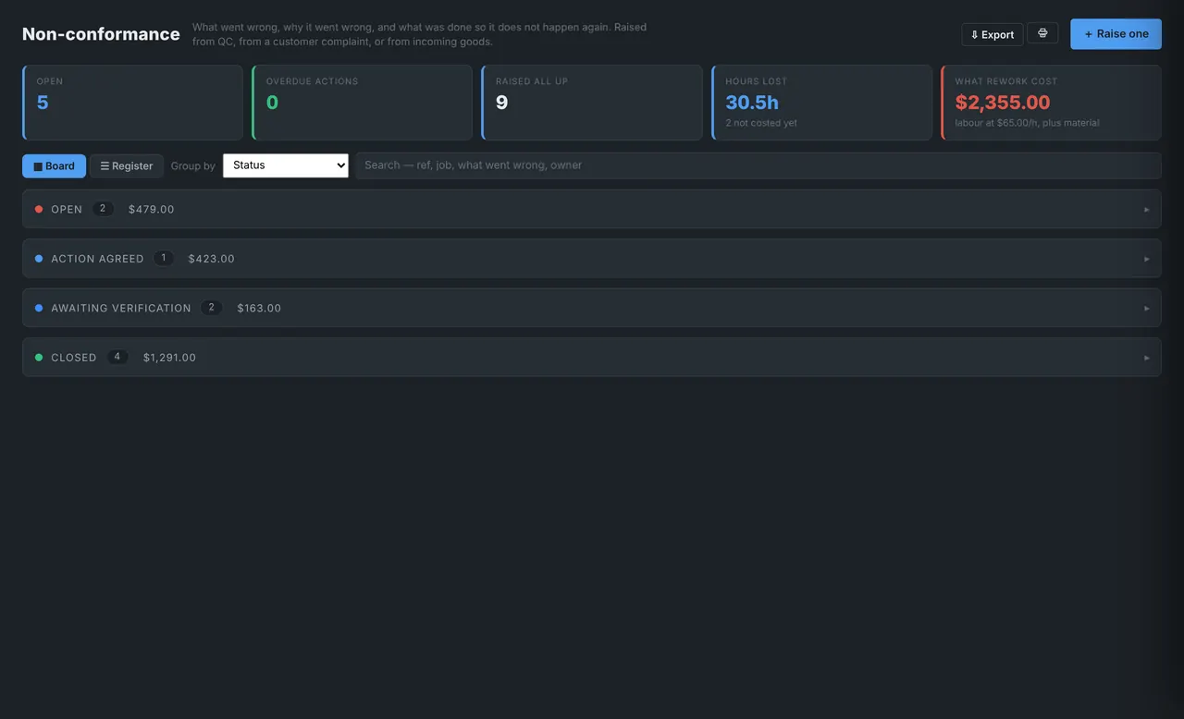
Task: Focus the search field
Action: point(758,165)
